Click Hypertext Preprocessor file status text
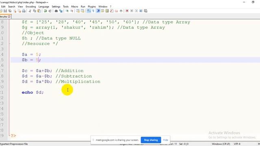The image size is (260, 146). pyautogui.click(x=14, y=144)
